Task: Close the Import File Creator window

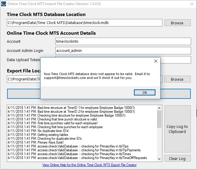Action: coord(192,4)
